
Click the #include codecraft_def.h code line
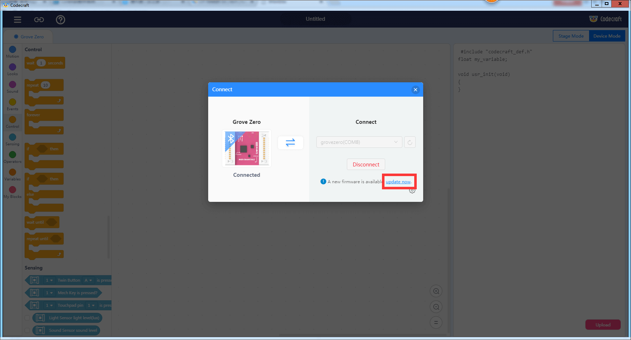point(496,52)
